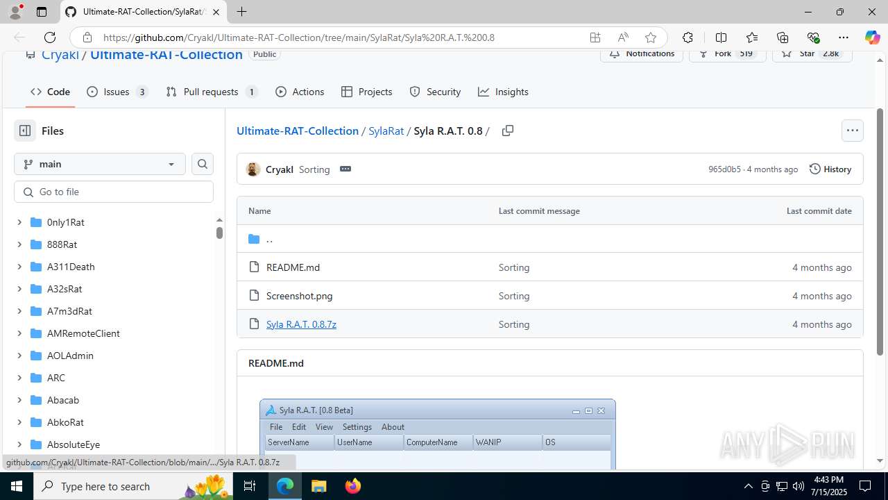Open the Actions tab
This screenshot has height=500, width=888.
click(x=300, y=92)
